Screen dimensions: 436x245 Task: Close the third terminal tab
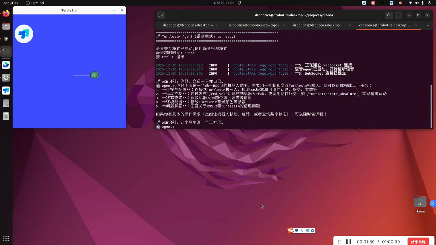pyautogui.click(x=350, y=25)
